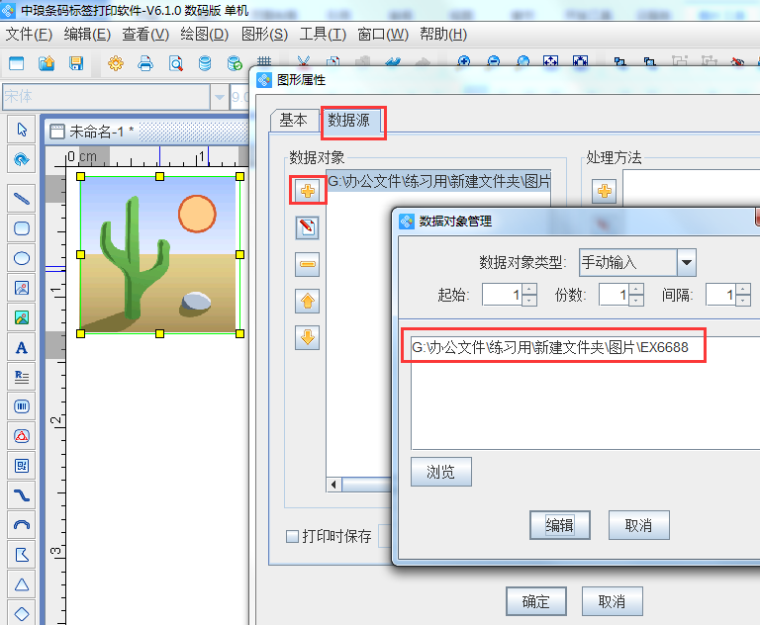Click the add data object plus icon
The height and width of the screenshot is (625, 760).
click(x=307, y=189)
